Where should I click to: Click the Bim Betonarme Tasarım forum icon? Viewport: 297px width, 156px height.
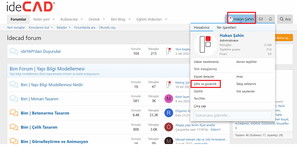click(x=14, y=113)
